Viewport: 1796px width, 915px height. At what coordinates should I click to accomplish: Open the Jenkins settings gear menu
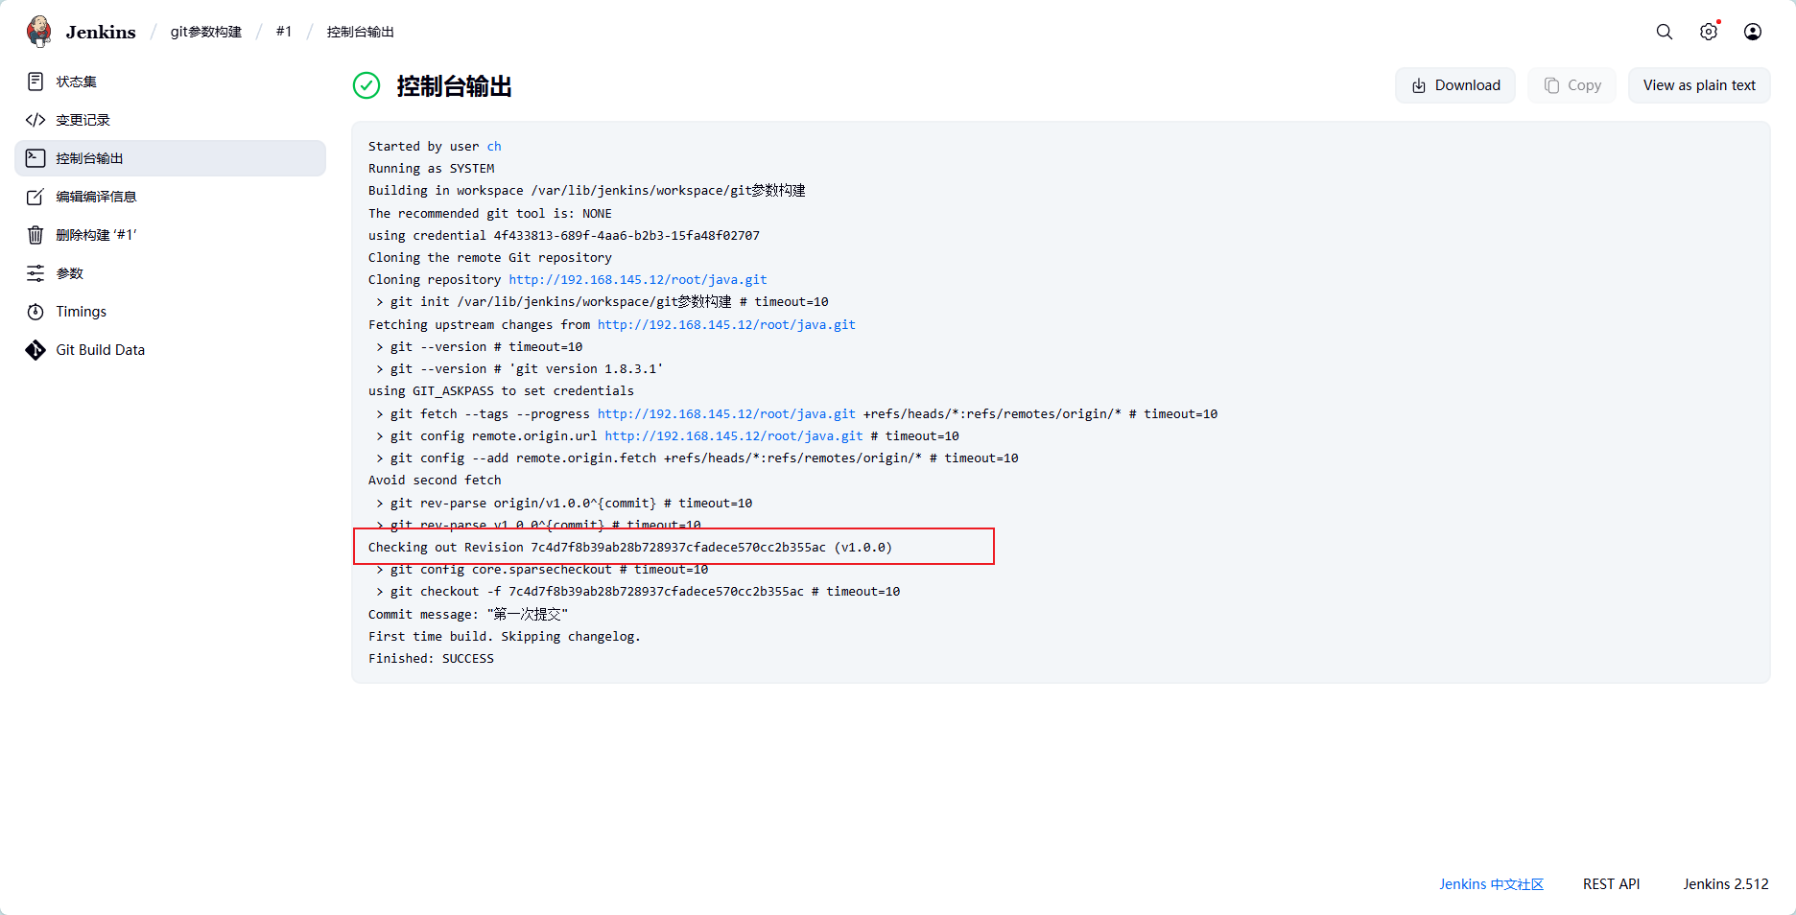point(1709,32)
